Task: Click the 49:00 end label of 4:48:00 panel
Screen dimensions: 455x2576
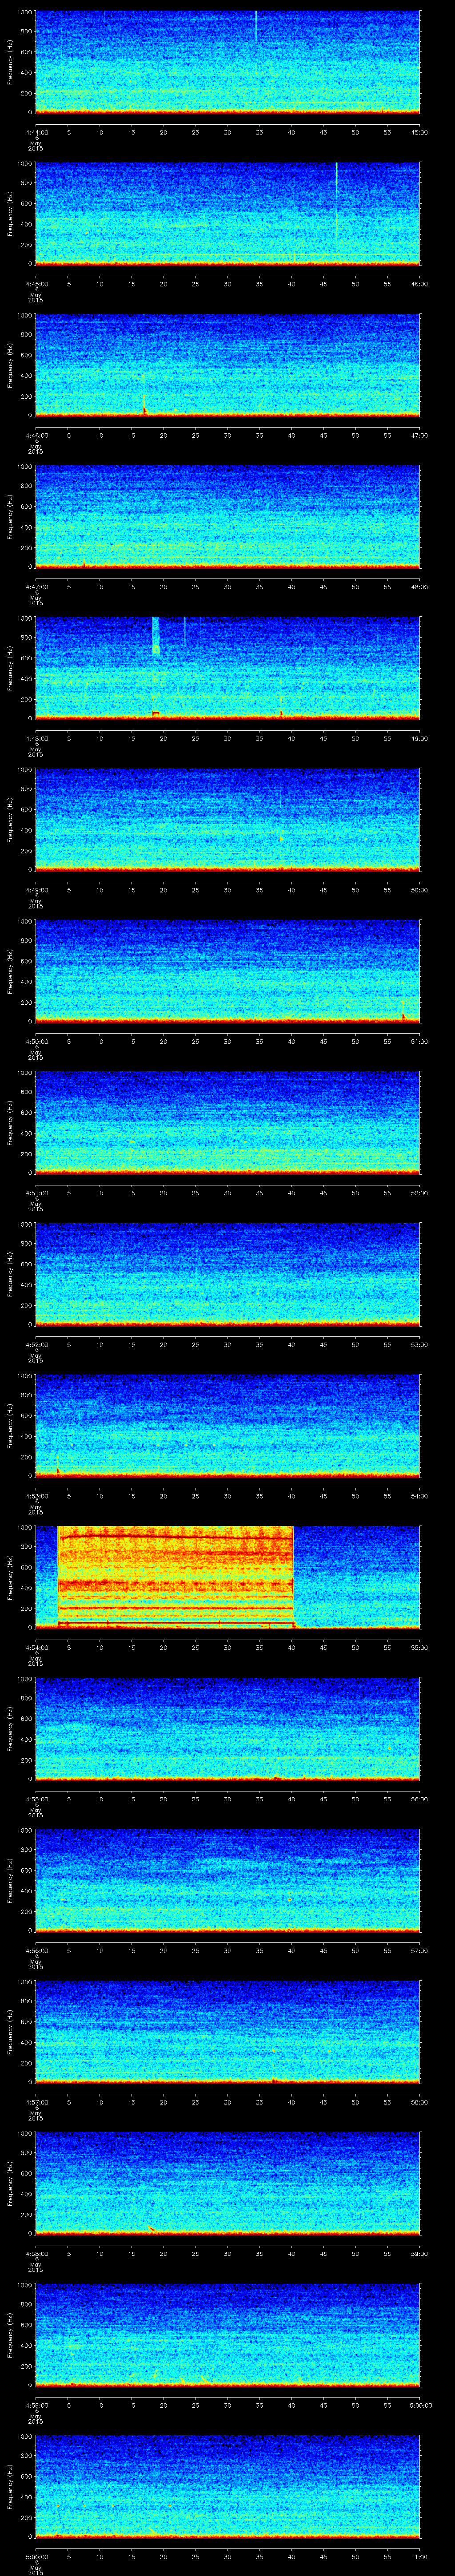Action: pyautogui.click(x=419, y=738)
